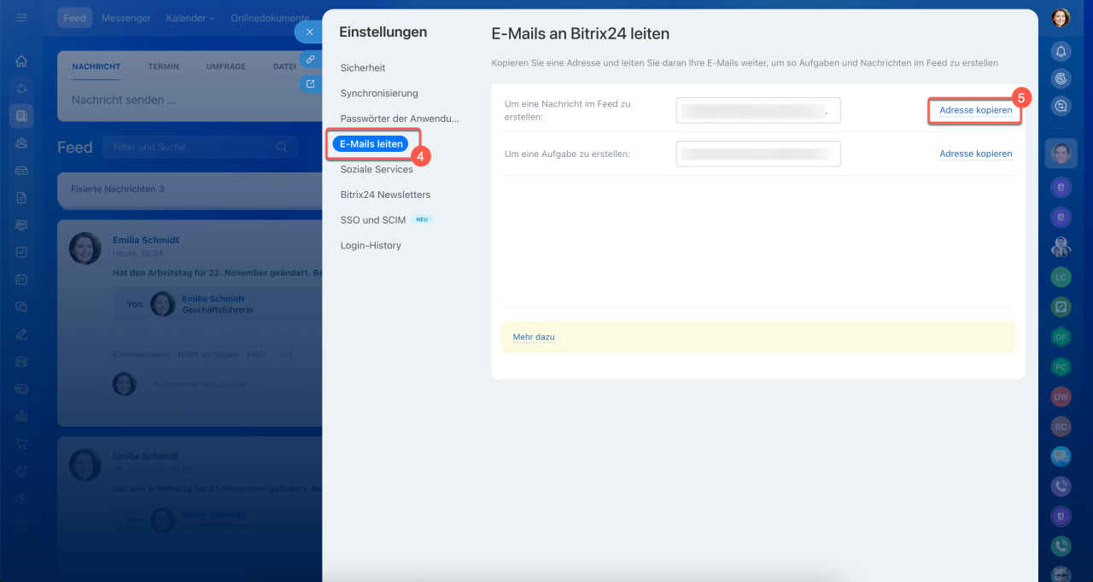
Task: Close the settings slider with X
Action: pos(309,32)
